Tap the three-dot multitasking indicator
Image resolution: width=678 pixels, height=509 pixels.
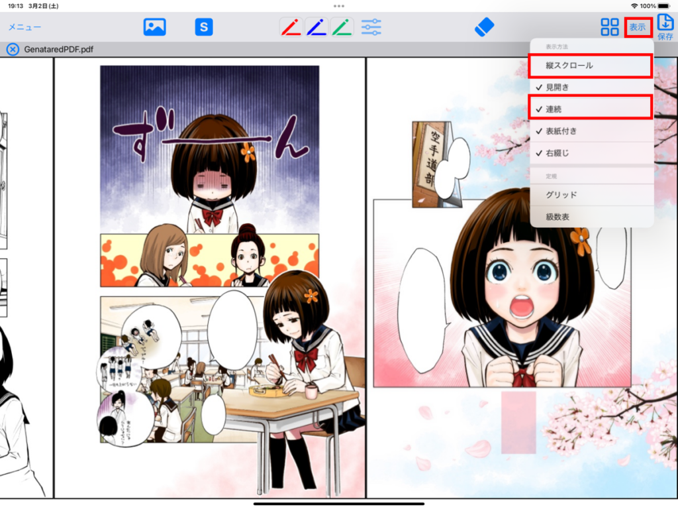pos(339,6)
